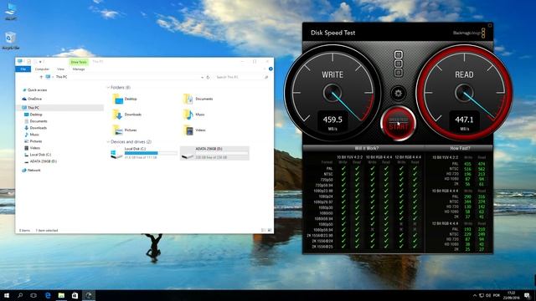
Task: Click the WRITE gauge dial
Action: [332, 93]
